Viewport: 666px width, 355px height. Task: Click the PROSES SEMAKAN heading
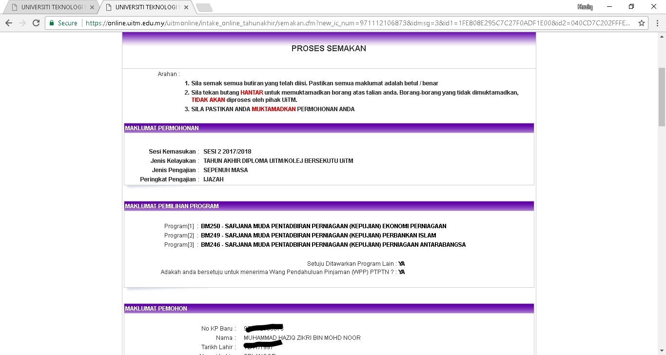point(329,49)
